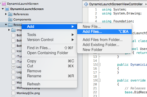Collapse the DynamicLaunchScreen project node
147x97 pixels.
tap(3, 9)
